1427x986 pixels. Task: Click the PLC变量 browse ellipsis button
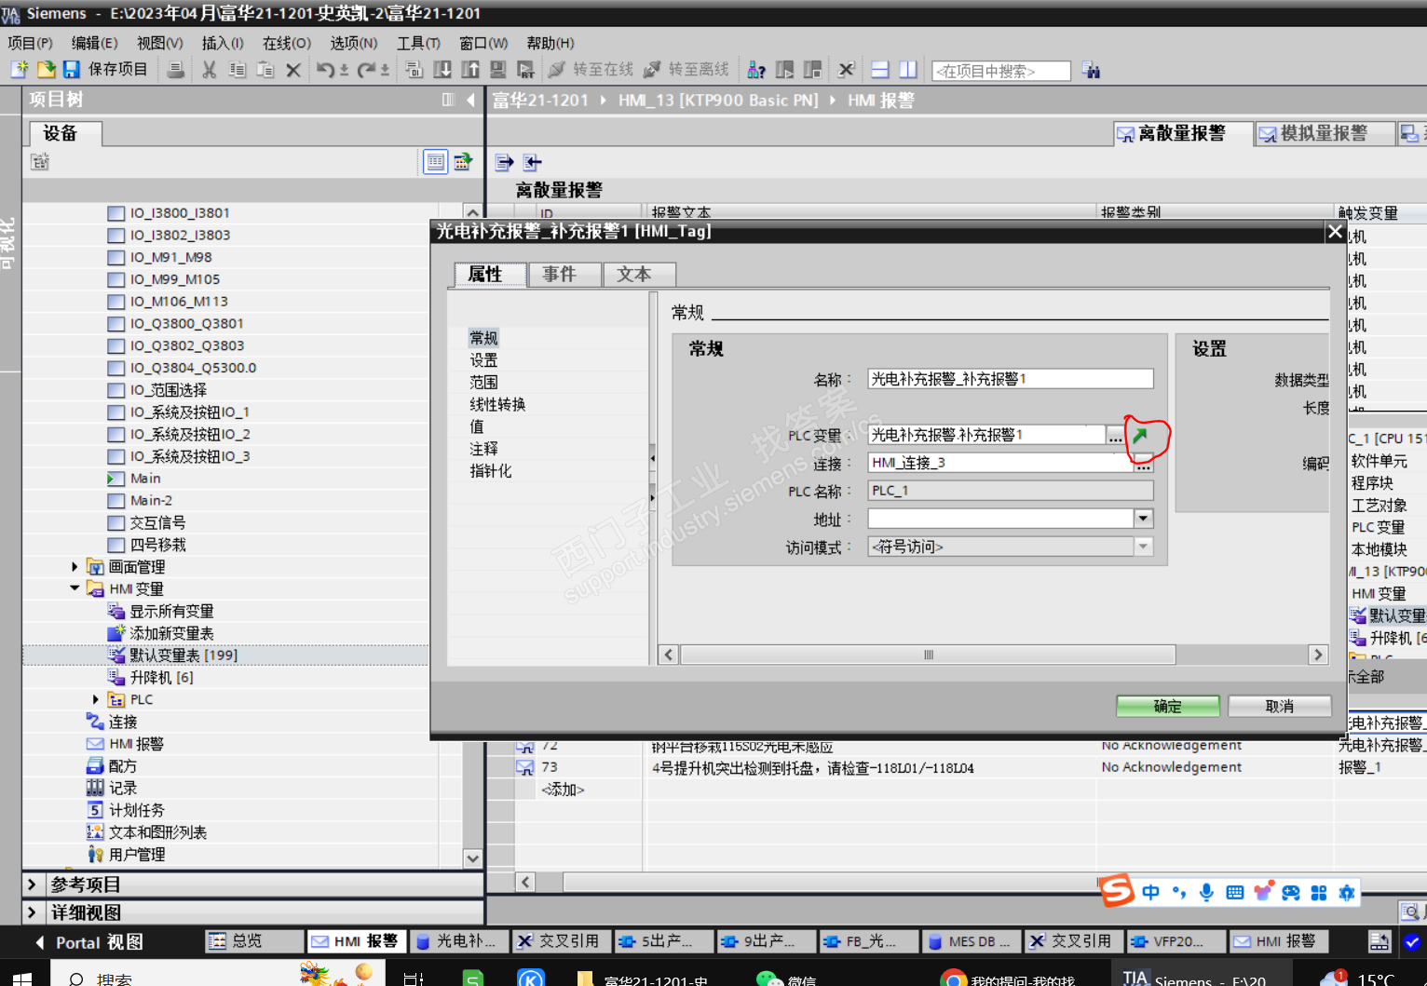coord(1116,435)
